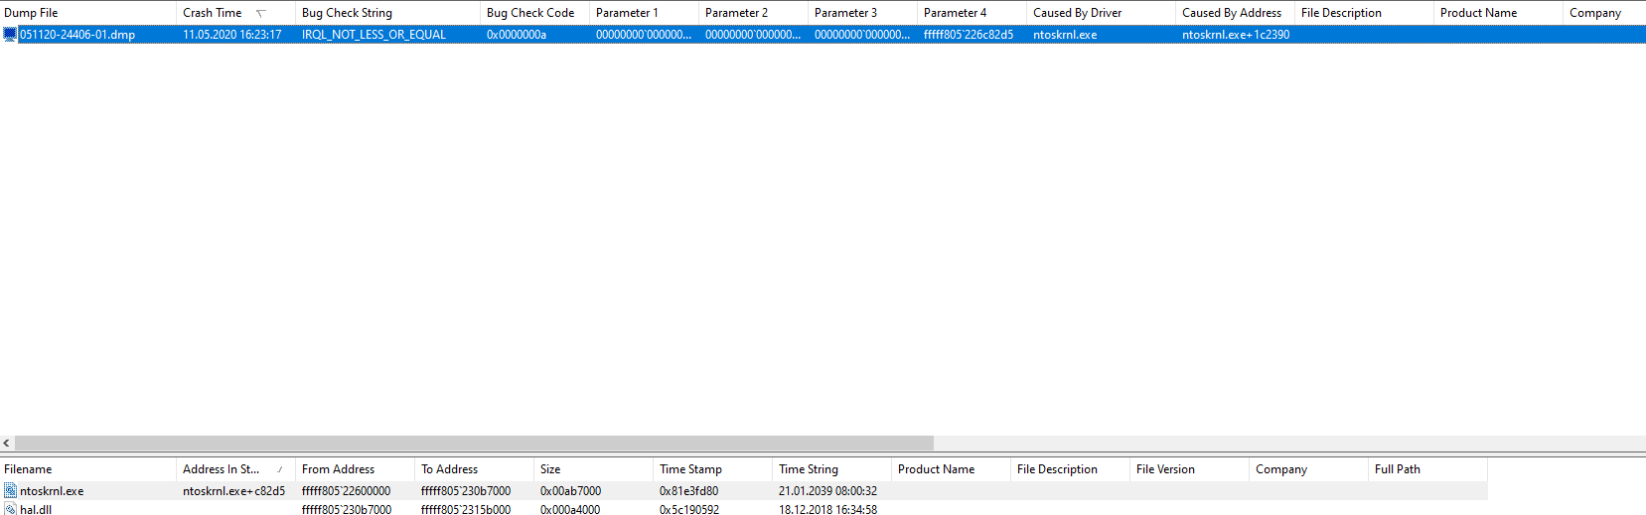Click crash time 11.05.2020 16:23:17
Image resolution: width=1646 pixels, height=515 pixels.
click(x=232, y=35)
